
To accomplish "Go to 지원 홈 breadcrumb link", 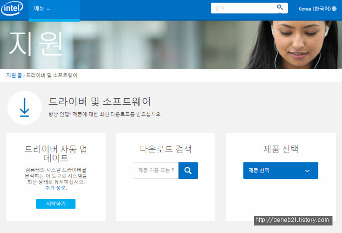I will (x=14, y=75).
